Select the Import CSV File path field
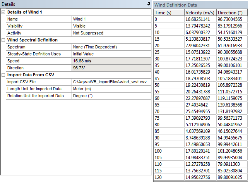The image size is (250, 184). pyautogui.click(x=111, y=82)
